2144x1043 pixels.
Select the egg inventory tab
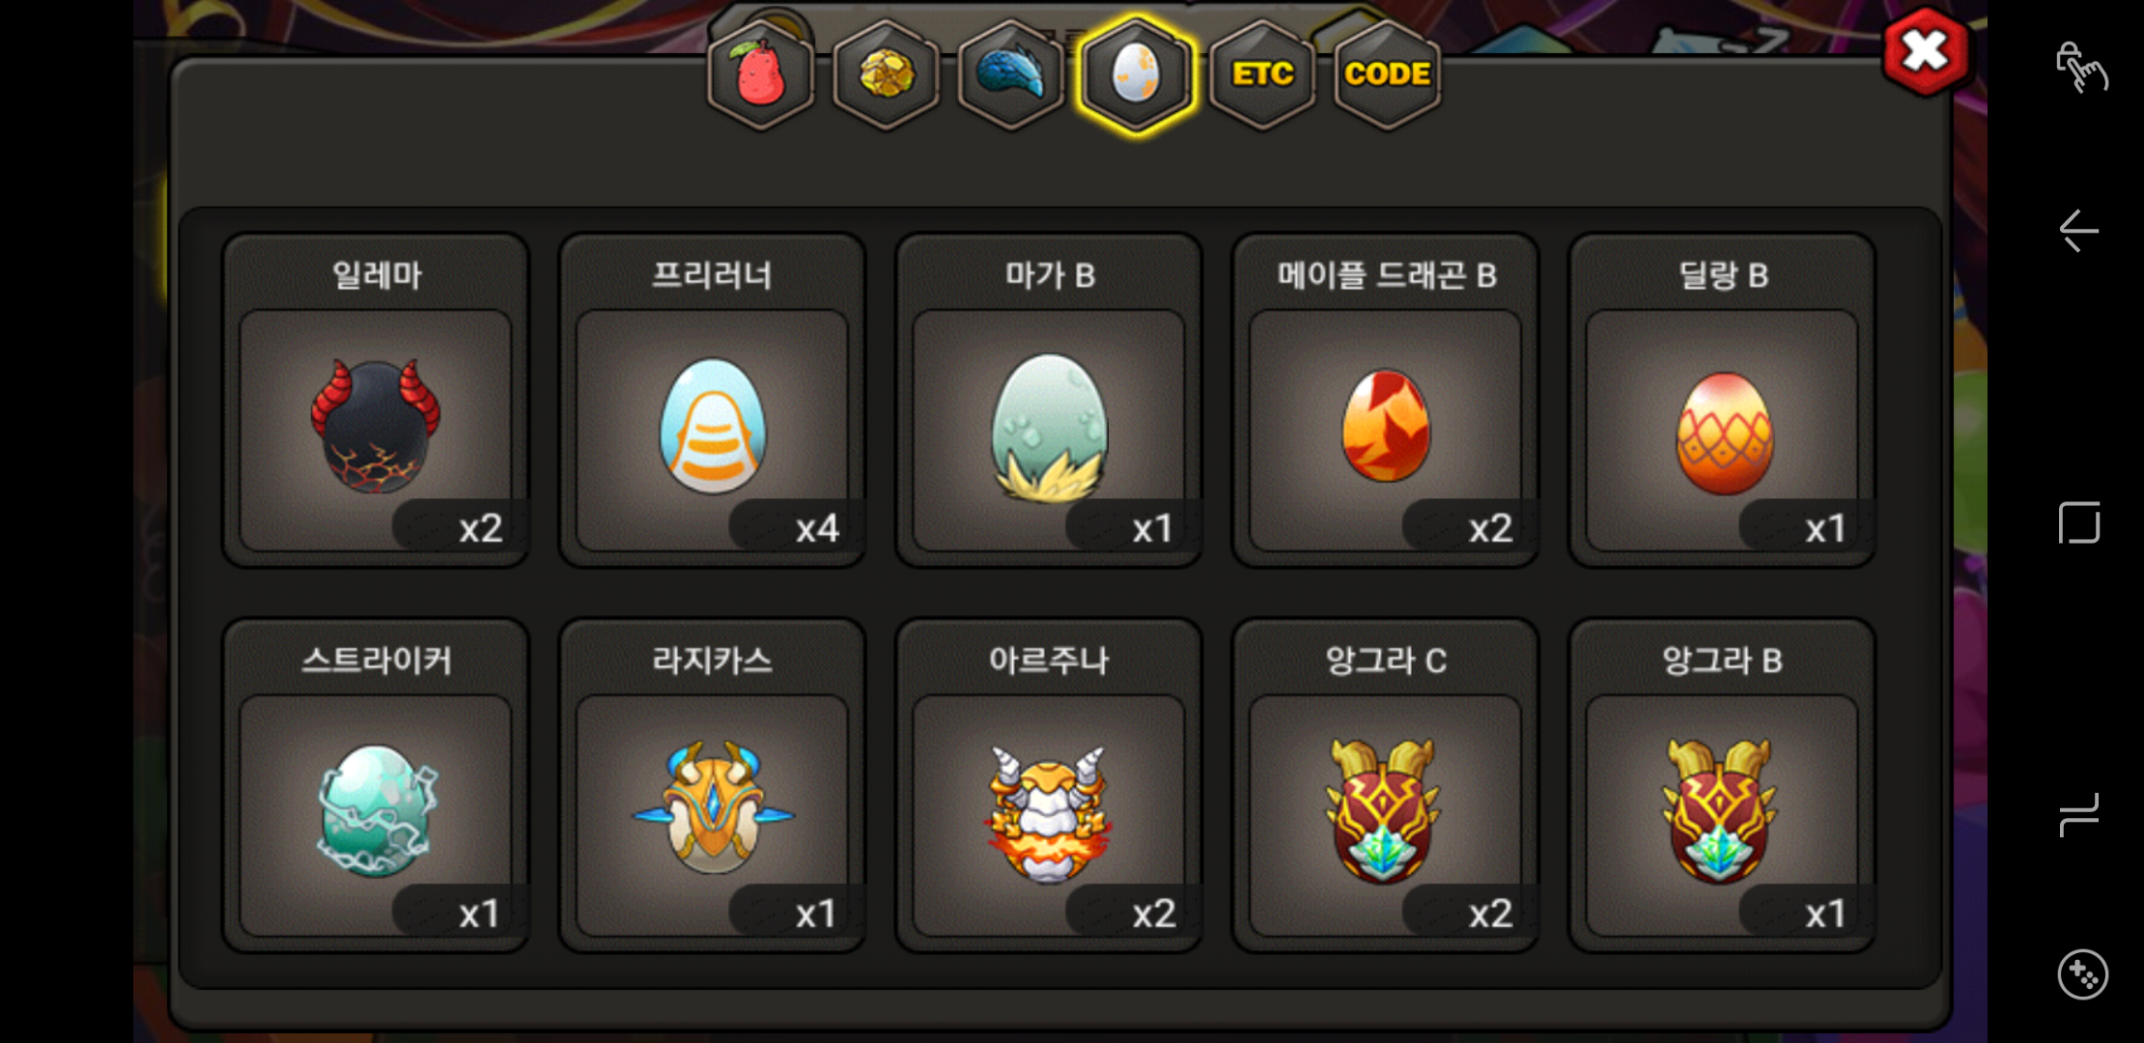pyautogui.click(x=1137, y=74)
